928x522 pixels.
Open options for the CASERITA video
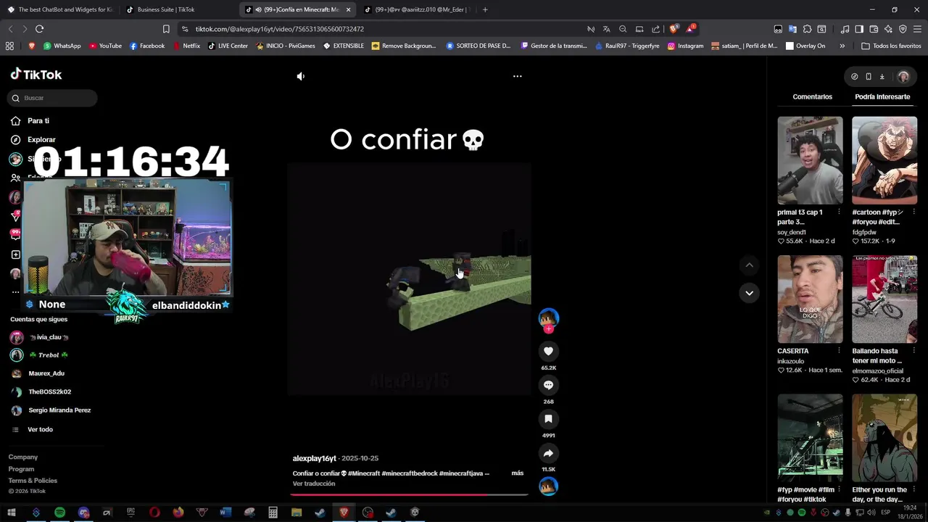[x=839, y=351]
